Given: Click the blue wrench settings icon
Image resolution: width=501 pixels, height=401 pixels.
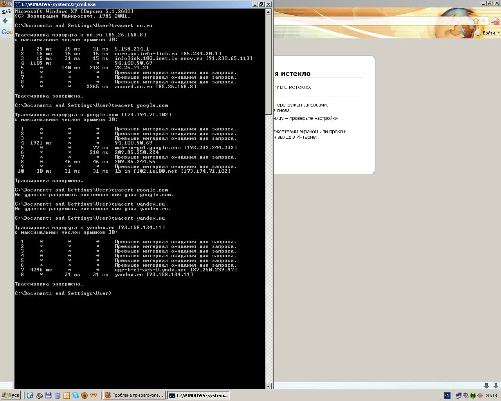Looking at the screenshot, I should (463, 33).
